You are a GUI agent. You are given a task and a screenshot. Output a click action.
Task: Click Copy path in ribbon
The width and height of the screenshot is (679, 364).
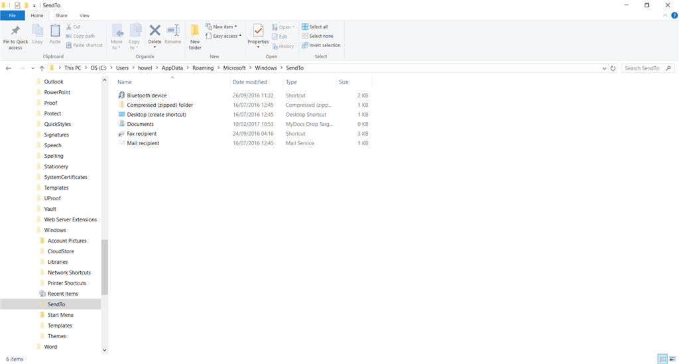80,36
